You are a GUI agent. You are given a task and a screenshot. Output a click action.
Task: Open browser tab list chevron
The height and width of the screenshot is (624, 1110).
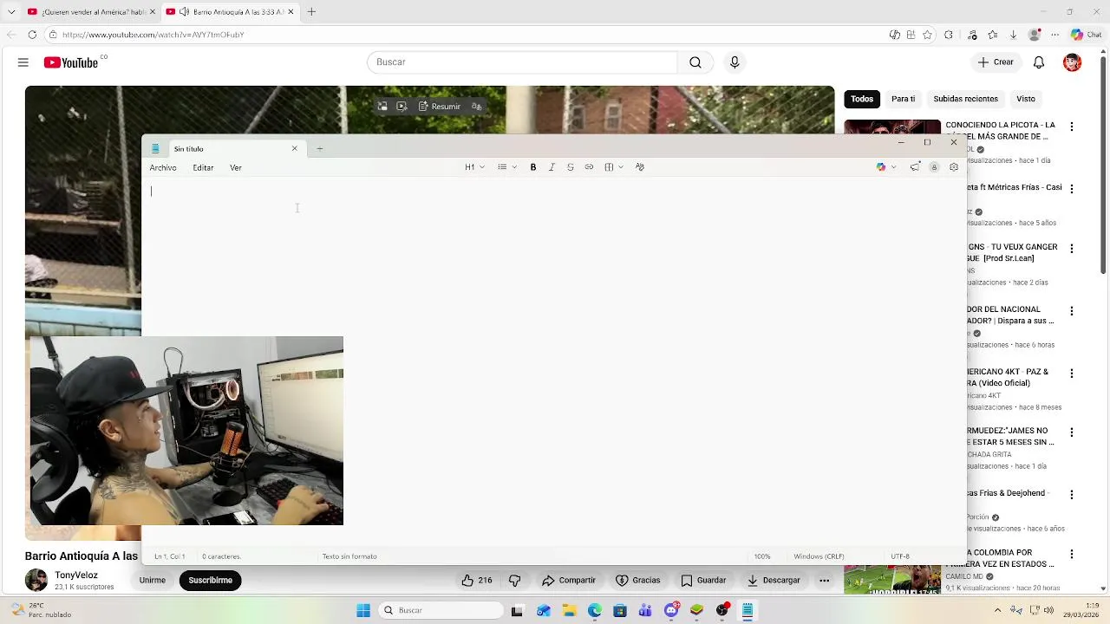(x=11, y=12)
